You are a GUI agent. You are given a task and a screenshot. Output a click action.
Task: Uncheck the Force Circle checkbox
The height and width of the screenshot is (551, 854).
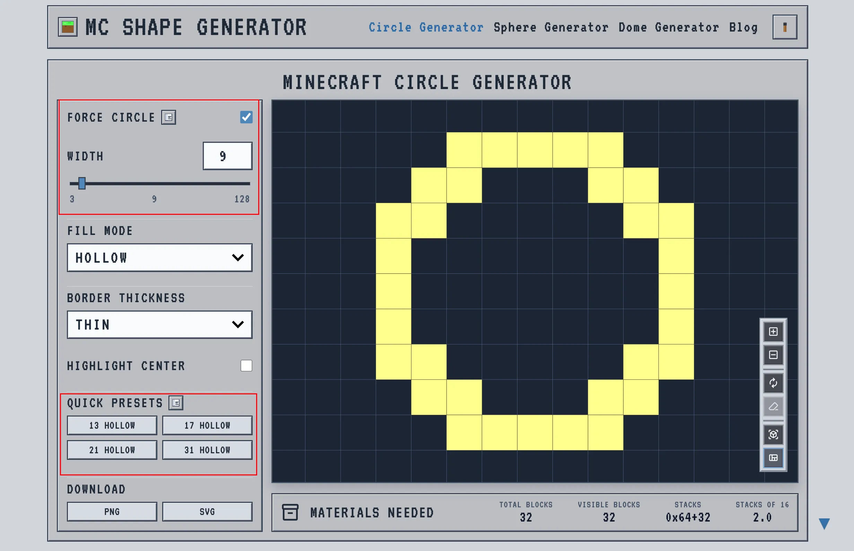(246, 117)
